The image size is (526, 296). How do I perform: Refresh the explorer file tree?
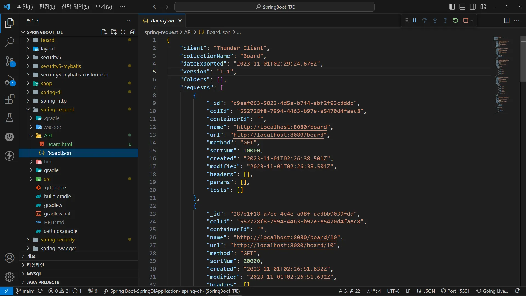(x=123, y=32)
